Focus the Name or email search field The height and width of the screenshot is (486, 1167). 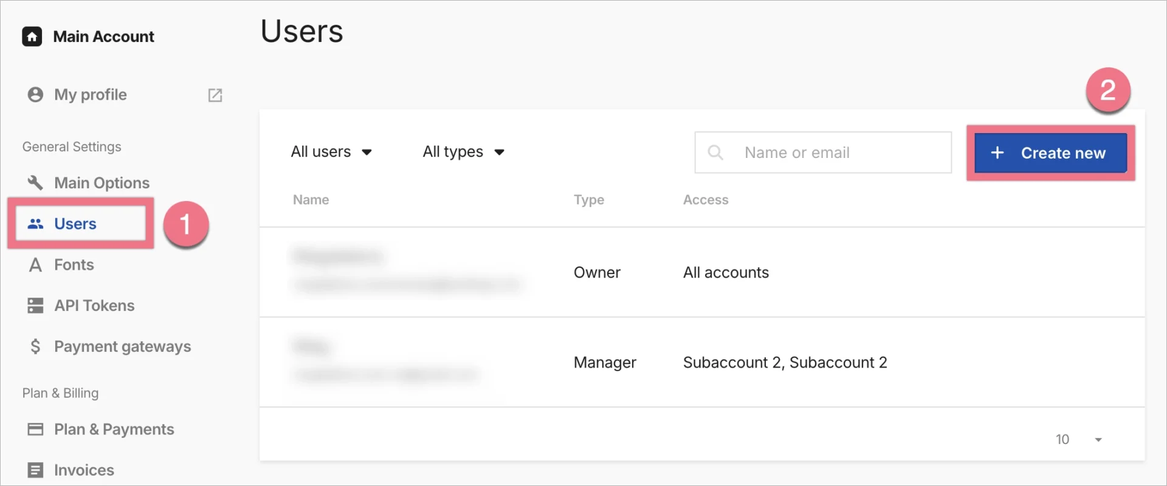click(x=823, y=152)
